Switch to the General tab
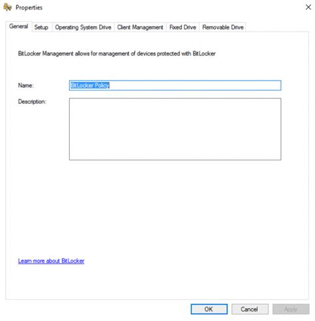Image resolution: width=315 pixels, height=321 pixels. tap(19, 27)
